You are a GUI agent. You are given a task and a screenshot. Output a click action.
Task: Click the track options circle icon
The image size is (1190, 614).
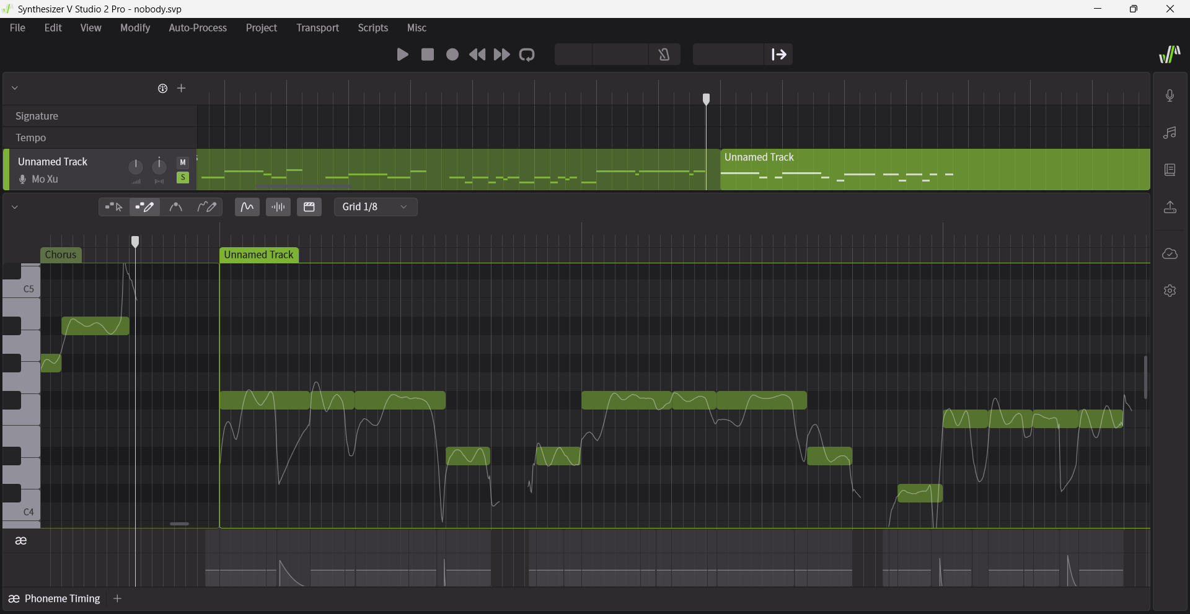(x=162, y=89)
